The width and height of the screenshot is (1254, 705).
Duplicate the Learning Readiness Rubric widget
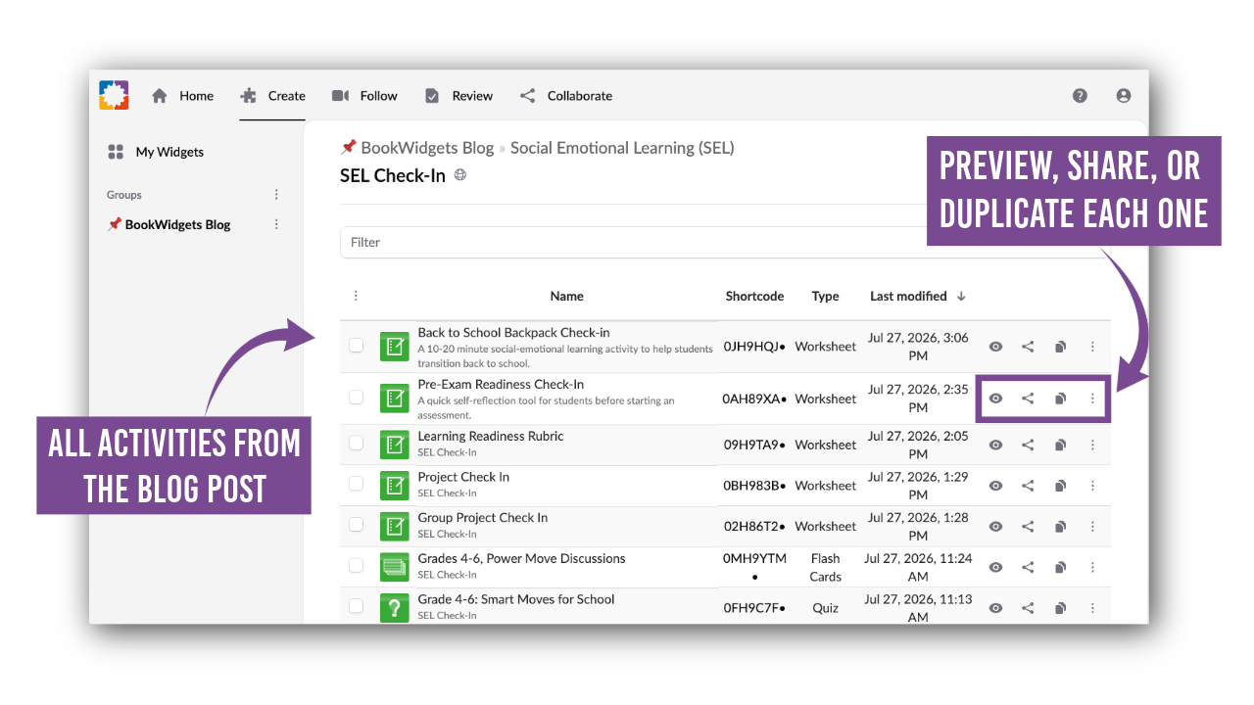tap(1060, 445)
